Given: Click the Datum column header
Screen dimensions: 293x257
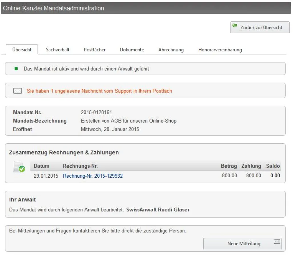Looking at the screenshot, I should pyautogui.click(x=41, y=166).
